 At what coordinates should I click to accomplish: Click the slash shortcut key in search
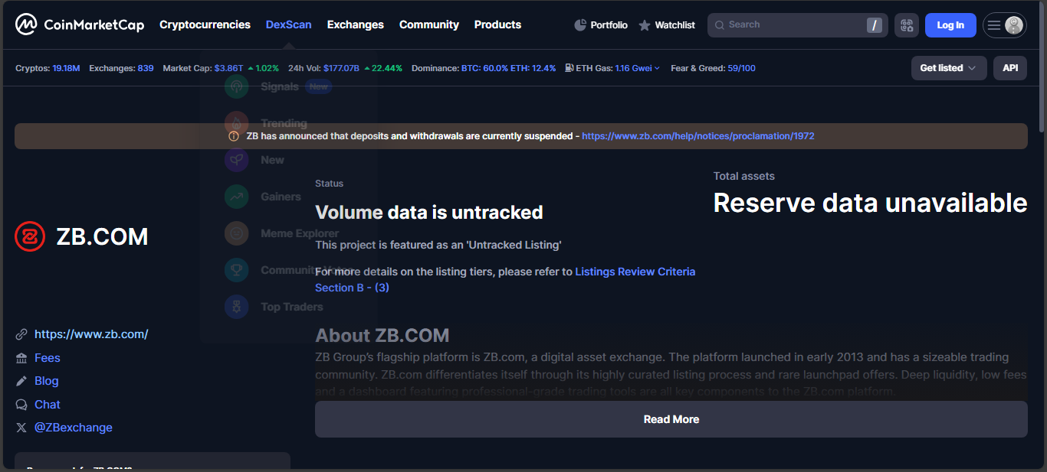click(875, 25)
